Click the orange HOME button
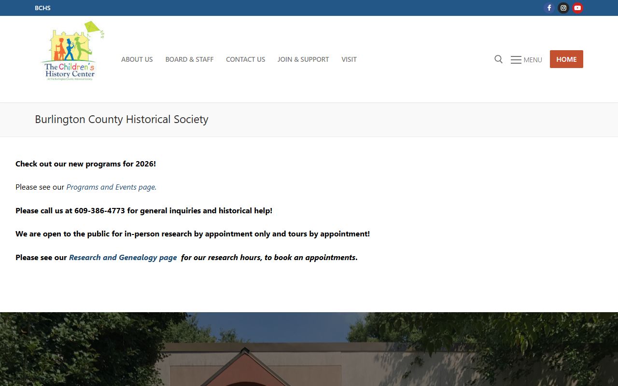This screenshot has height=386, width=618. tap(566, 59)
